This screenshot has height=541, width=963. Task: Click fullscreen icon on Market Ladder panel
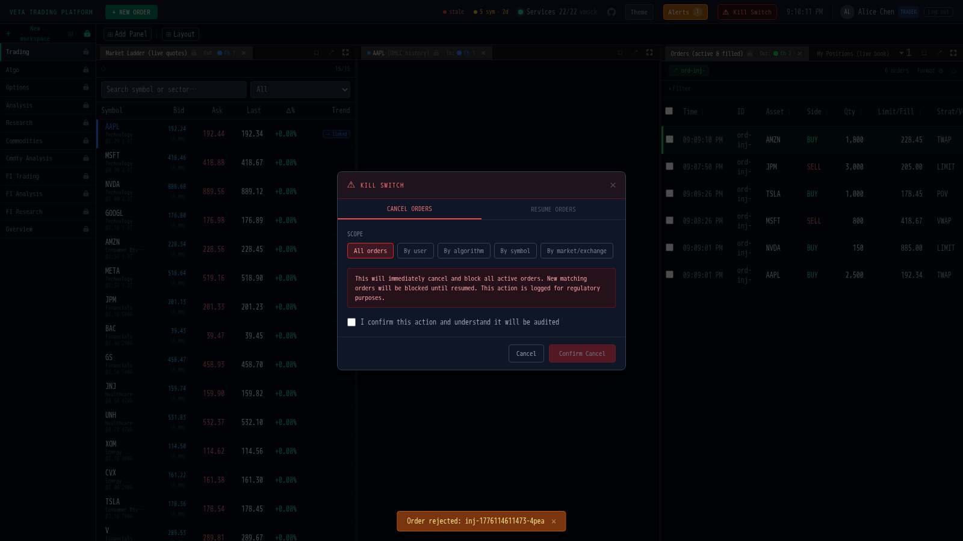345,53
